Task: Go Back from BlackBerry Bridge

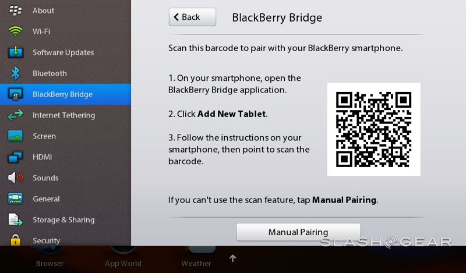Action: tap(192, 17)
